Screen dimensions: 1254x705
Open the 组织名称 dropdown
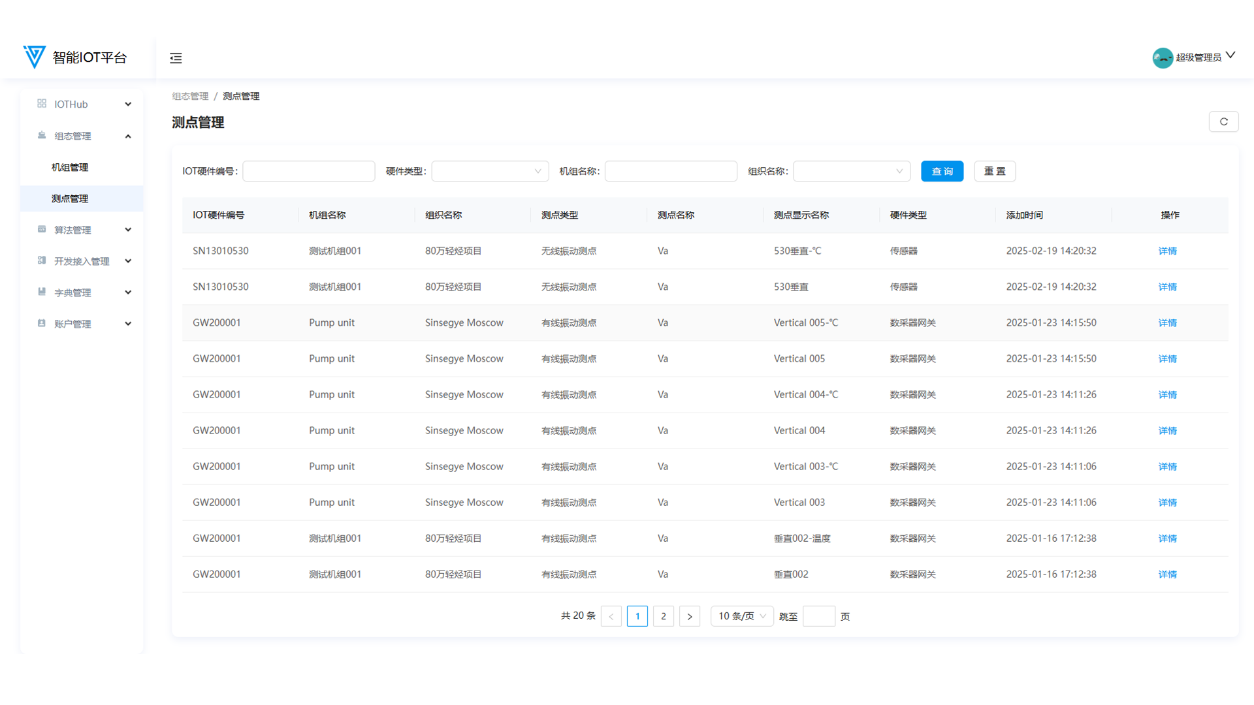[851, 171]
